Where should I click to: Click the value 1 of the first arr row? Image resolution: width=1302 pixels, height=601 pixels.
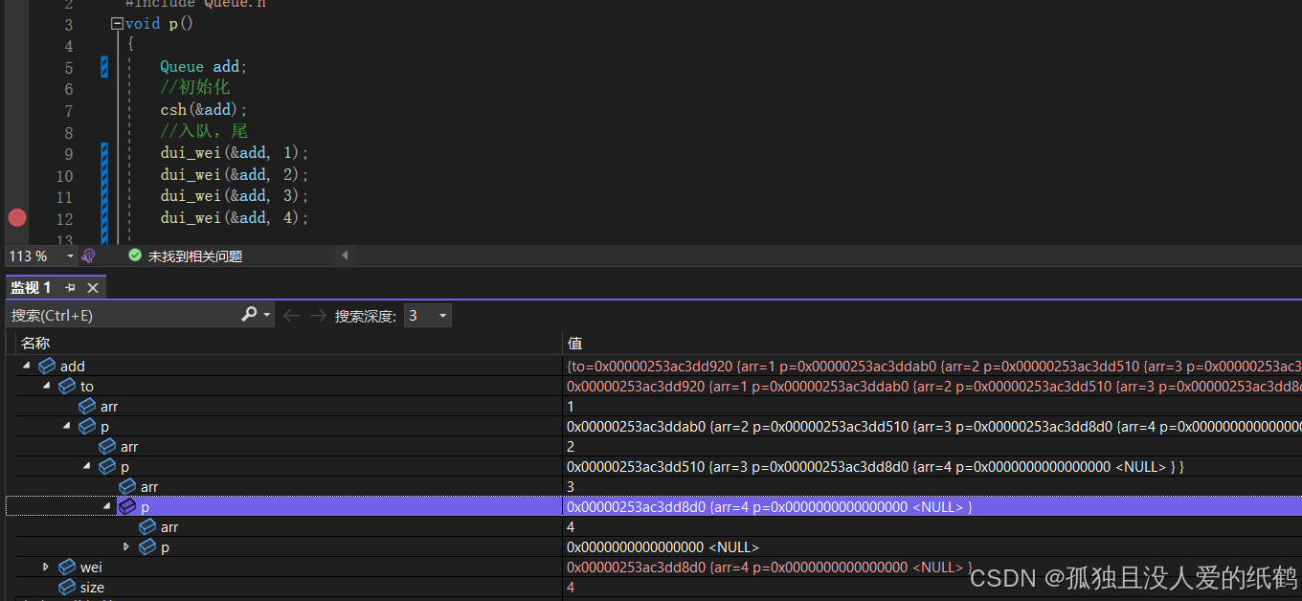tap(571, 407)
